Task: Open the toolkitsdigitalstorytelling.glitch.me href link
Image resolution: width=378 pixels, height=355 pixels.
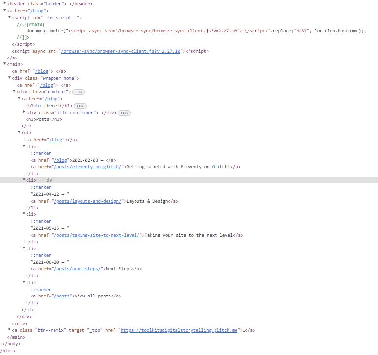Action: [179, 330]
